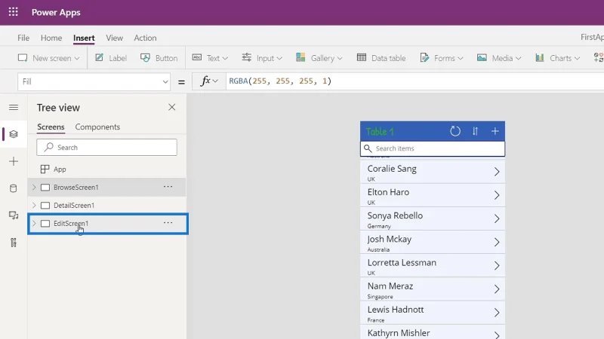Open the View tab

(115, 38)
